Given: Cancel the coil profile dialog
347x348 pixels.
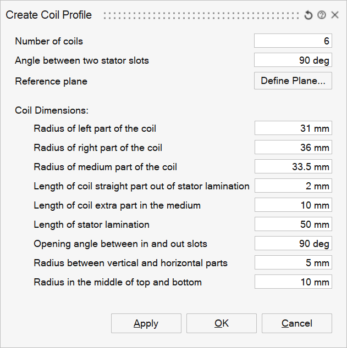Looking at the screenshot, I should (x=296, y=323).
